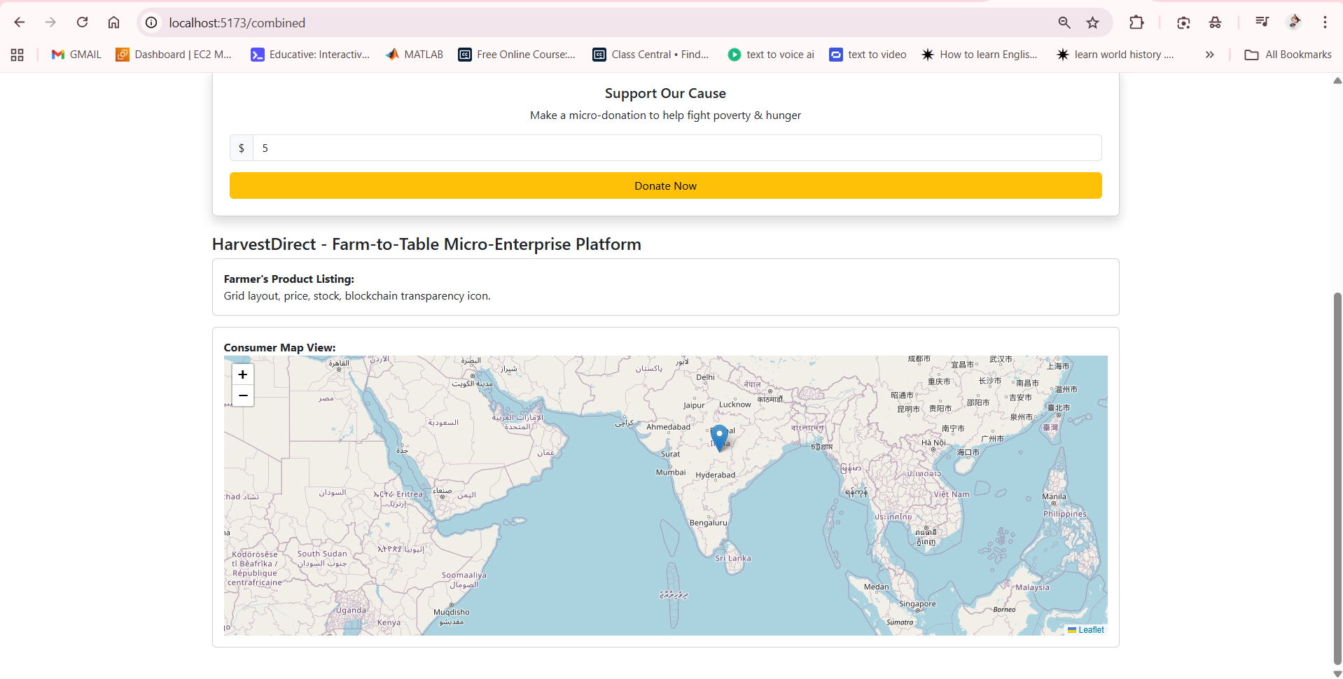Click the Muqdisho label on the map
Image resolution: width=1343 pixels, height=679 pixels.
click(x=452, y=612)
